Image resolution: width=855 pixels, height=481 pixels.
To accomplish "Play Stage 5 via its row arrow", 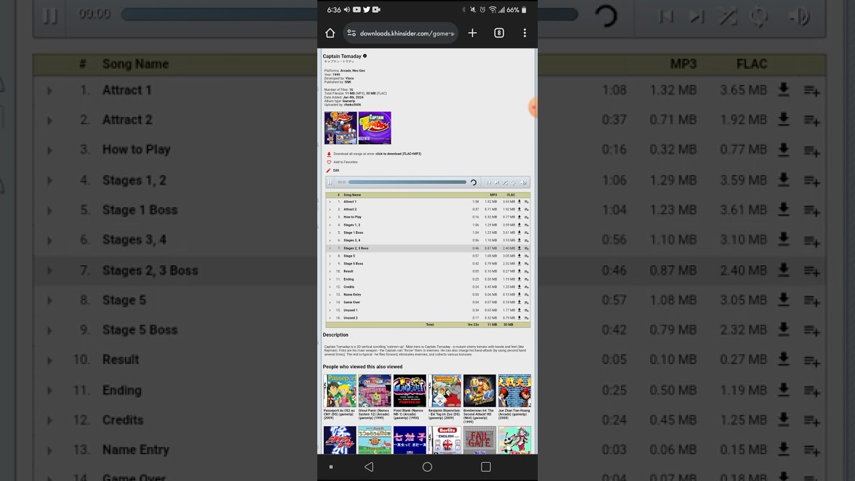I will (330, 256).
